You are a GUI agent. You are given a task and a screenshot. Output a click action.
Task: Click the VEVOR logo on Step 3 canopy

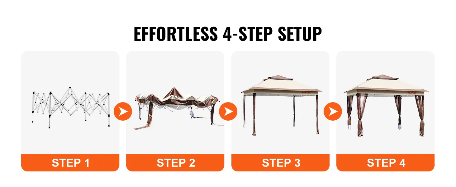point(305,92)
